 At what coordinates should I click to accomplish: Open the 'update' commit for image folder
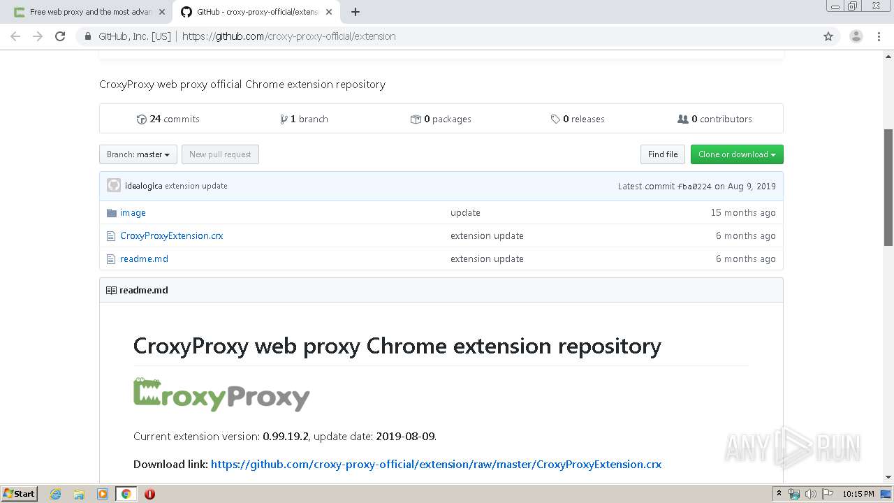(465, 212)
